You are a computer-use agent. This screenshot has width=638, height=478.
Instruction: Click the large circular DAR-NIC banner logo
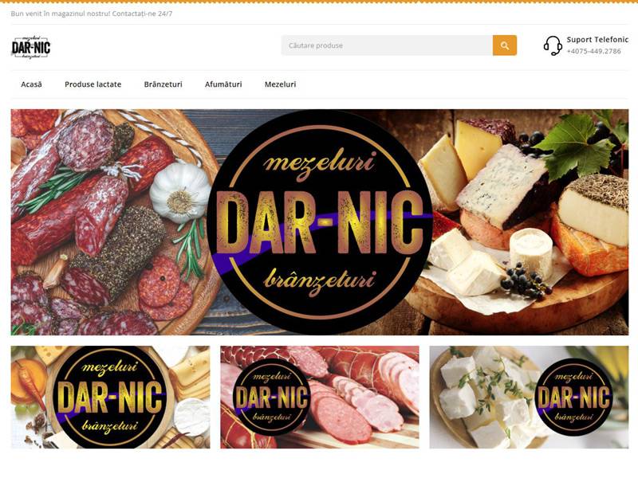[320, 222]
